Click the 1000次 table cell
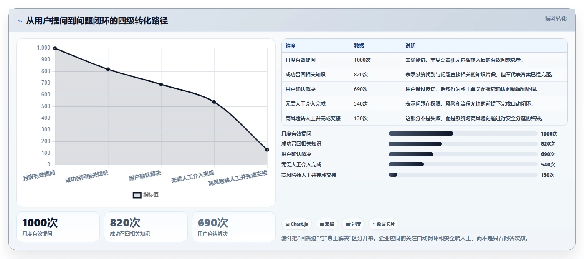 pyautogui.click(x=362, y=60)
